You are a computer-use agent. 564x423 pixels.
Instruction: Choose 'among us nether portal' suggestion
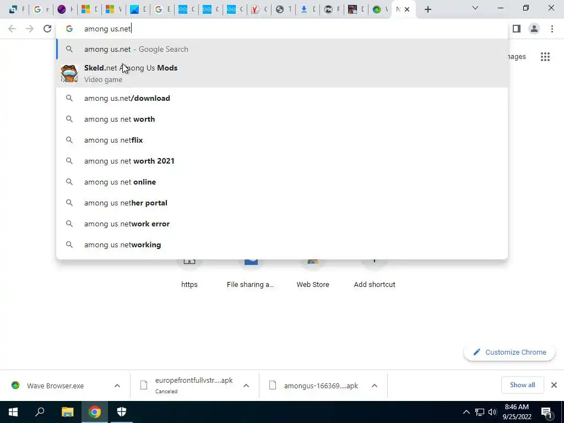[x=282, y=203]
